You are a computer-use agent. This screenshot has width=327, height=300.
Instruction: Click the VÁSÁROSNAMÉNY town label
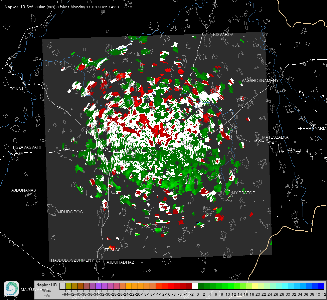[260, 81]
